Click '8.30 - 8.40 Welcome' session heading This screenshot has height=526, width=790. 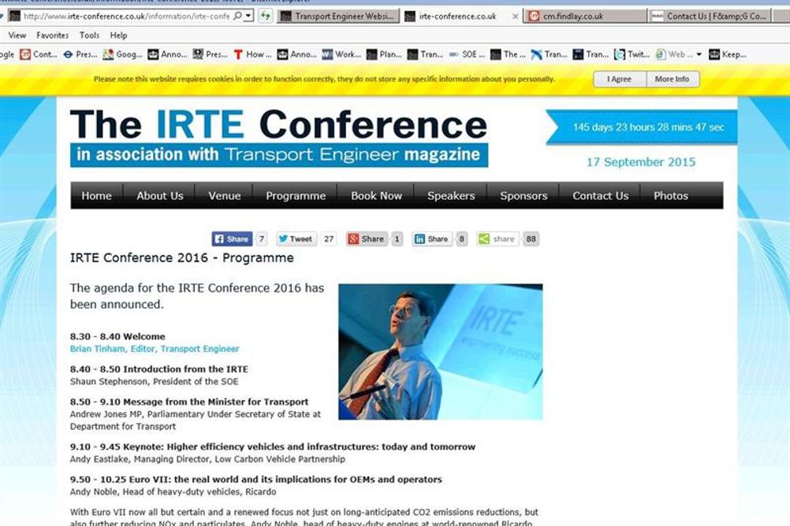click(x=117, y=337)
